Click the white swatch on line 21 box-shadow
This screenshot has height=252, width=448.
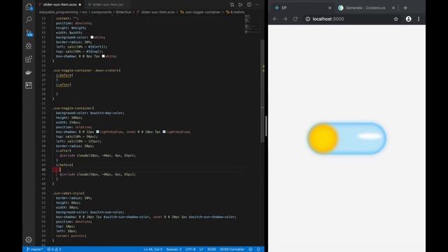104,56
